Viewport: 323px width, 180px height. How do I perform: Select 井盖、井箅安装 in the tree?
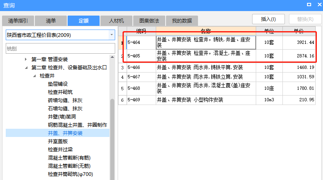(65, 133)
